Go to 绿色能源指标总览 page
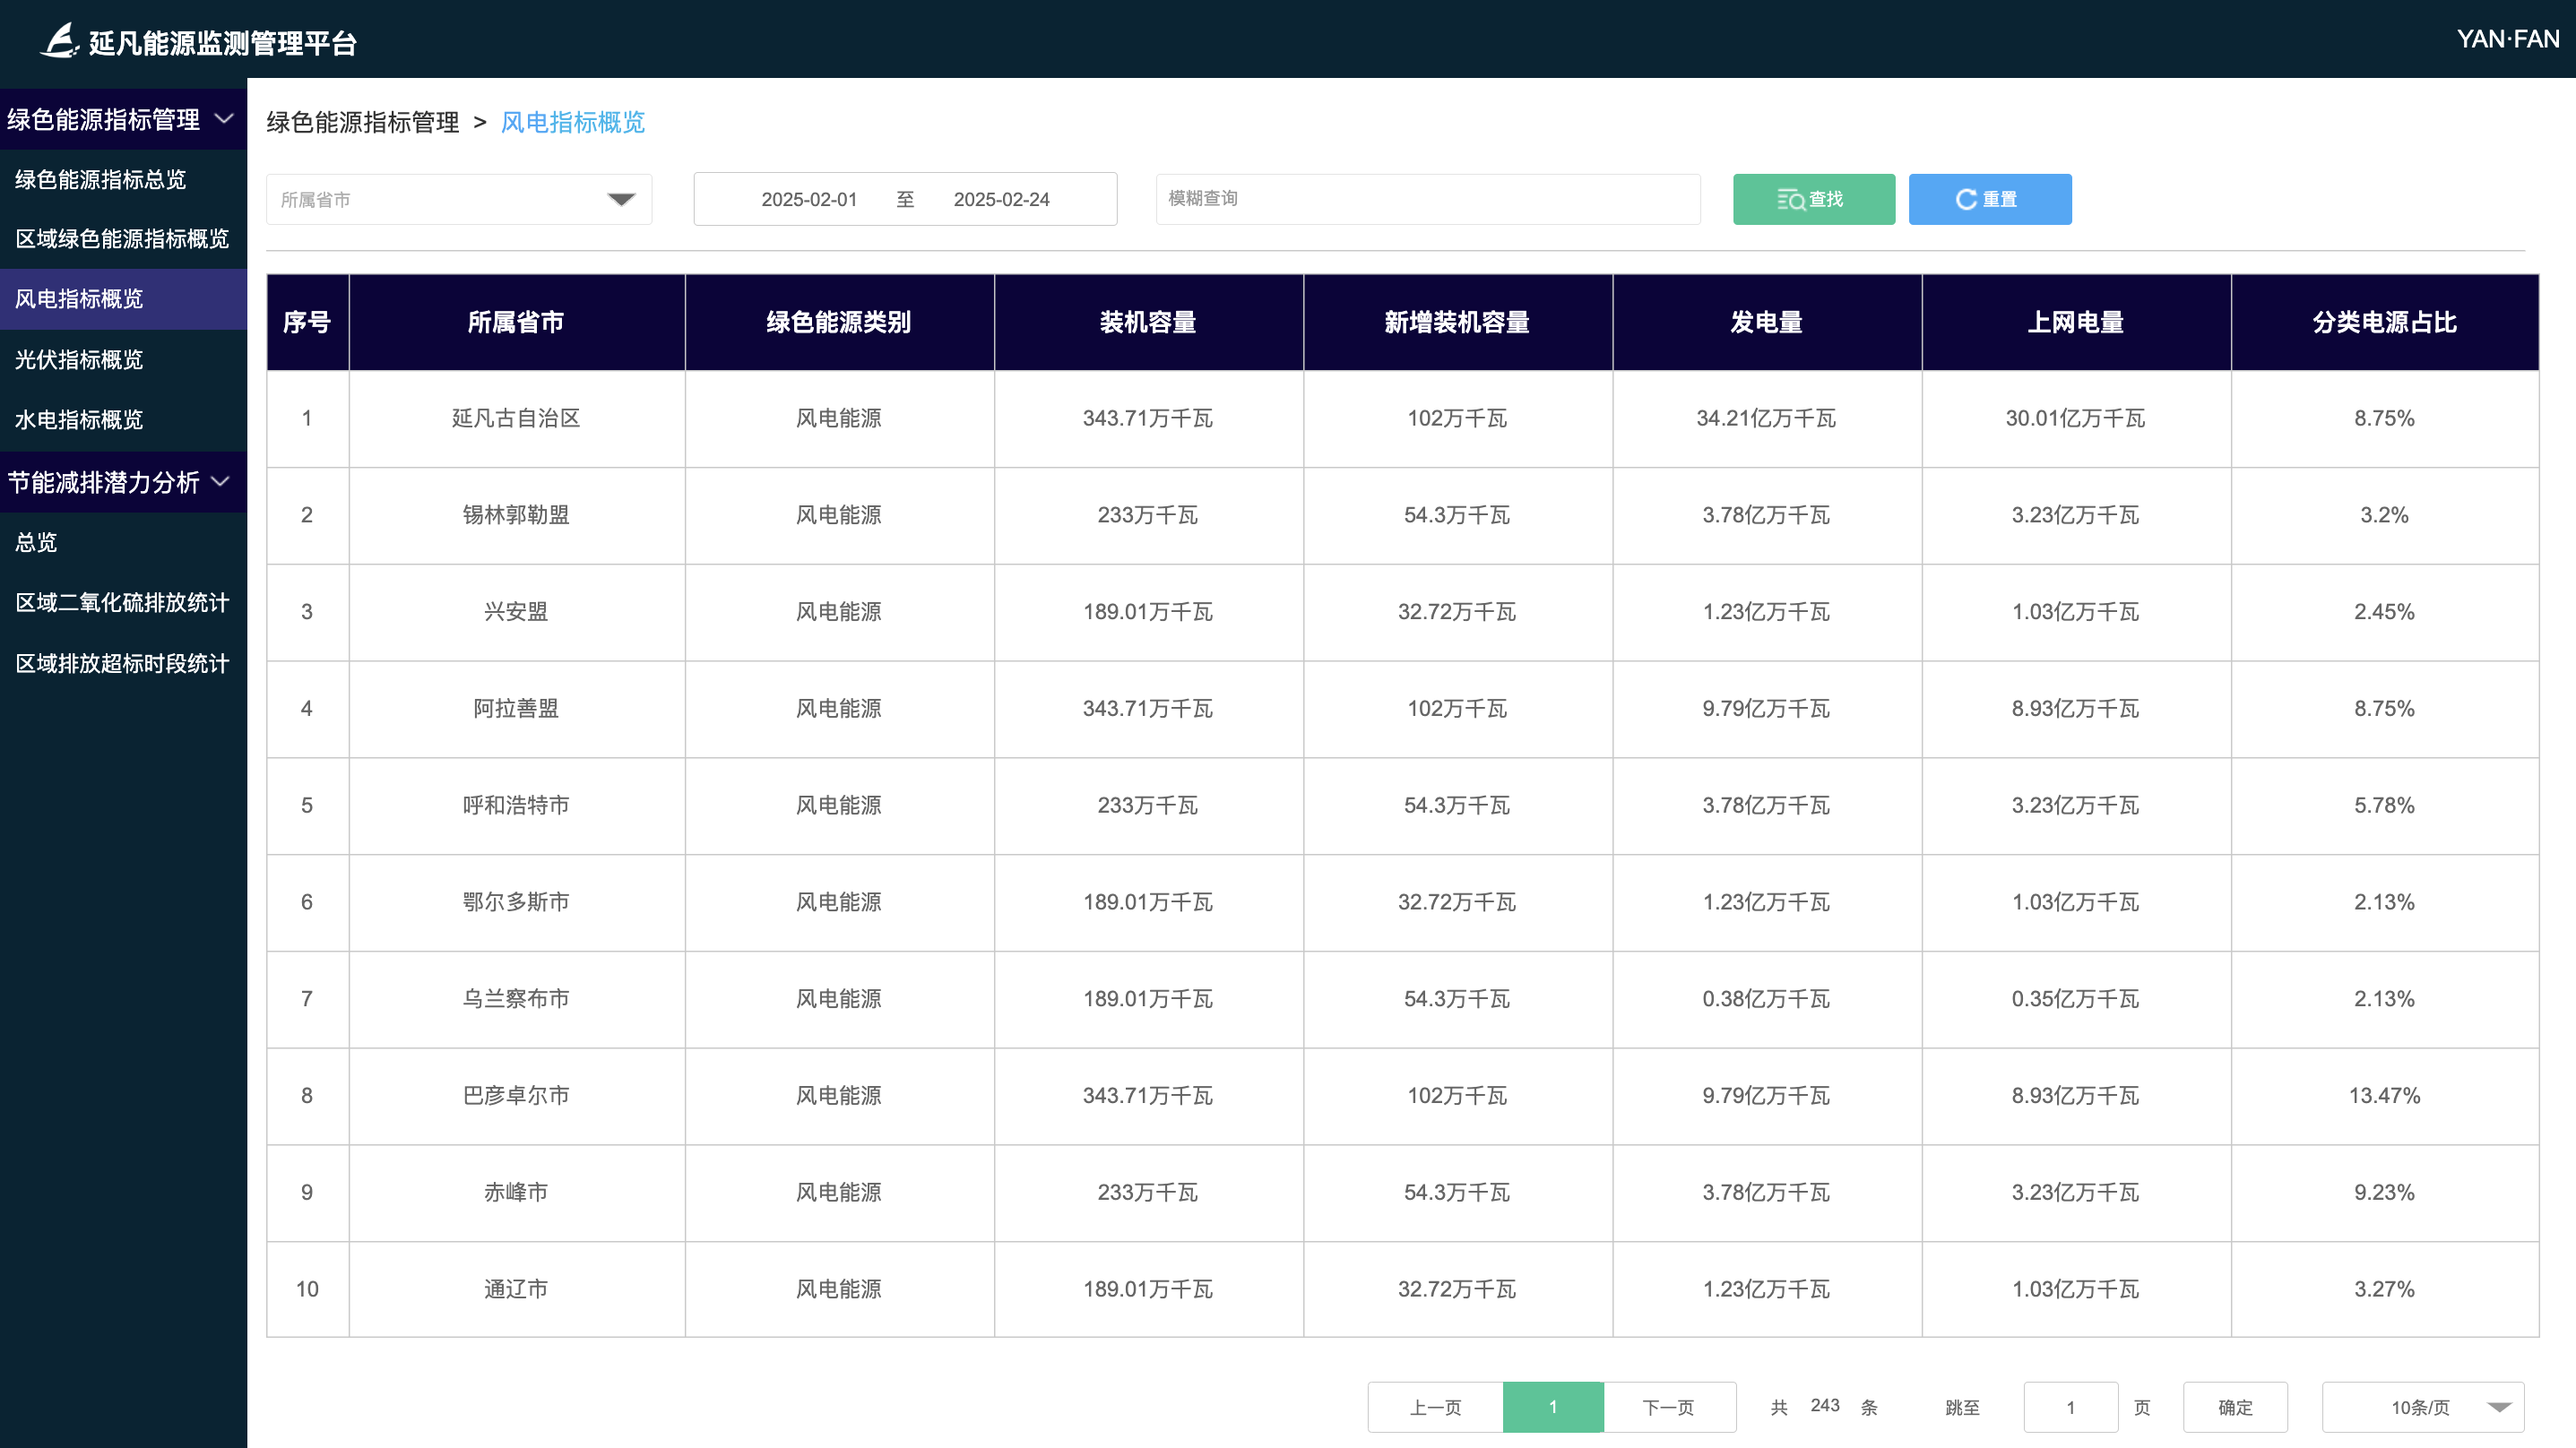2576x1448 pixels. [x=100, y=180]
